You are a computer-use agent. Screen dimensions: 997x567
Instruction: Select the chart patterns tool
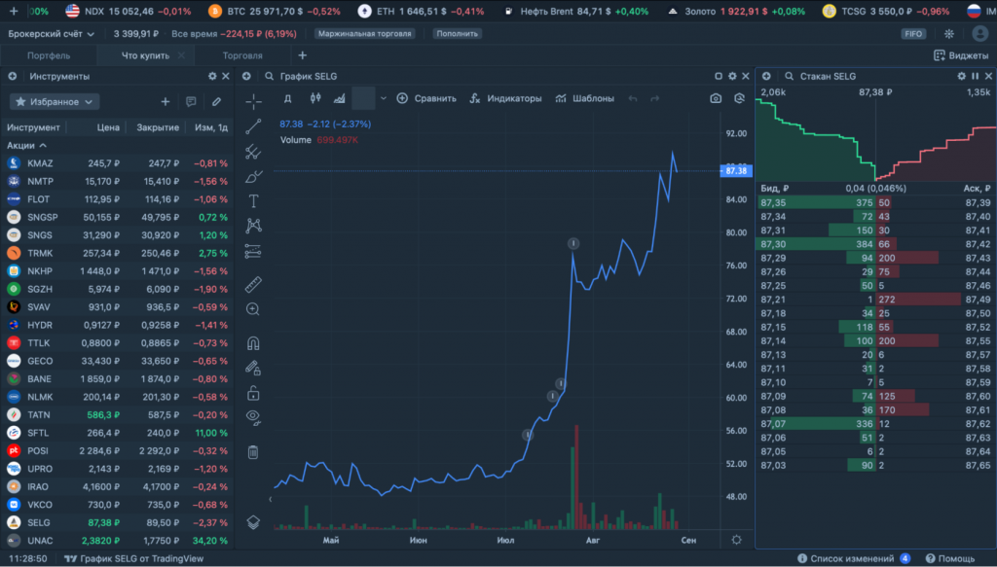(253, 226)
